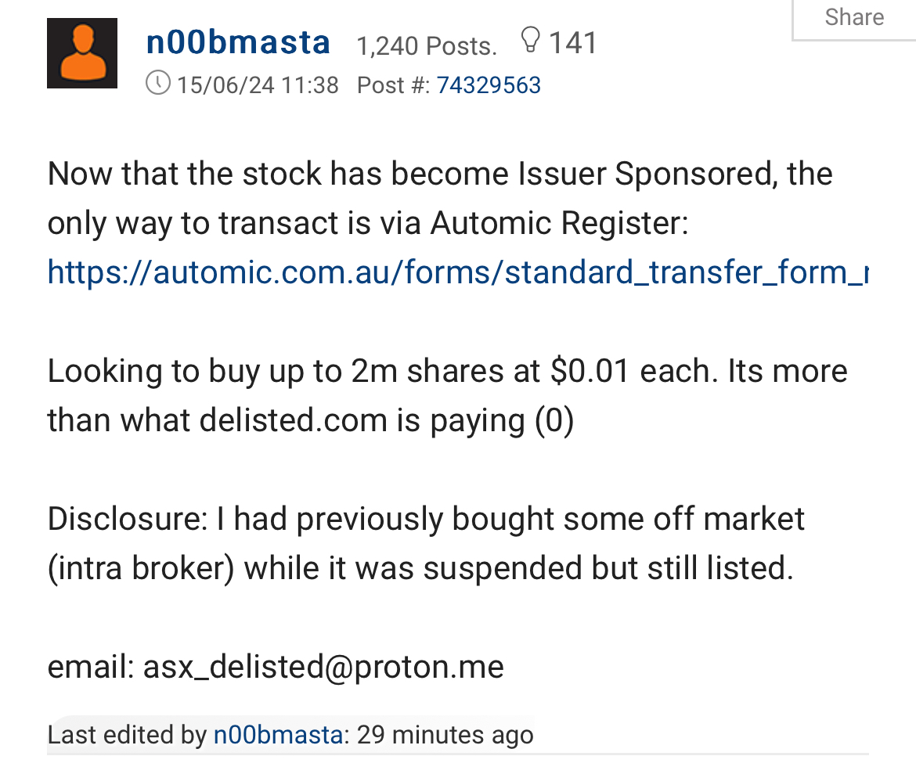Open the n00bmasta profile from the post header
This screenshot has width=916, height=774.
coord(238,43)
